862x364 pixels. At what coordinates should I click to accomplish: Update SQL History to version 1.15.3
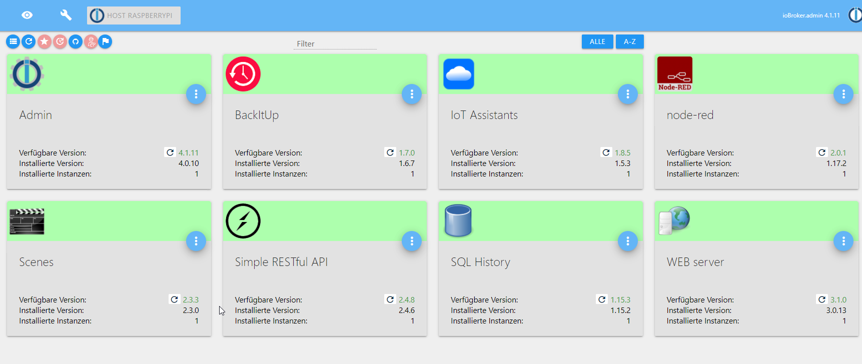tap(602, 299)
